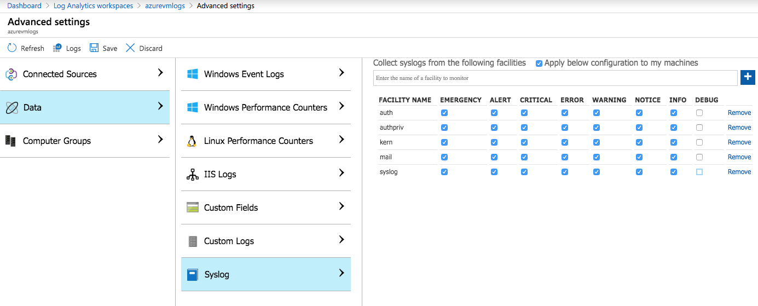
Task: Click the Connected Sources icon
Action: pos(11,74)
